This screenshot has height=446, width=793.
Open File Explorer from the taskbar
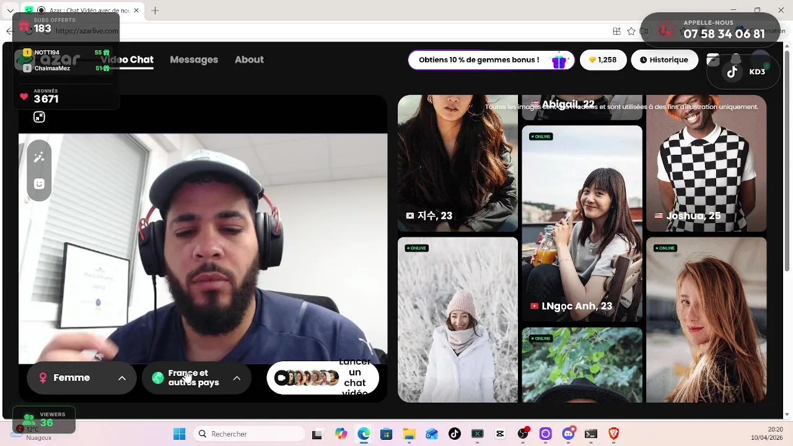click(x=409, y=434)
